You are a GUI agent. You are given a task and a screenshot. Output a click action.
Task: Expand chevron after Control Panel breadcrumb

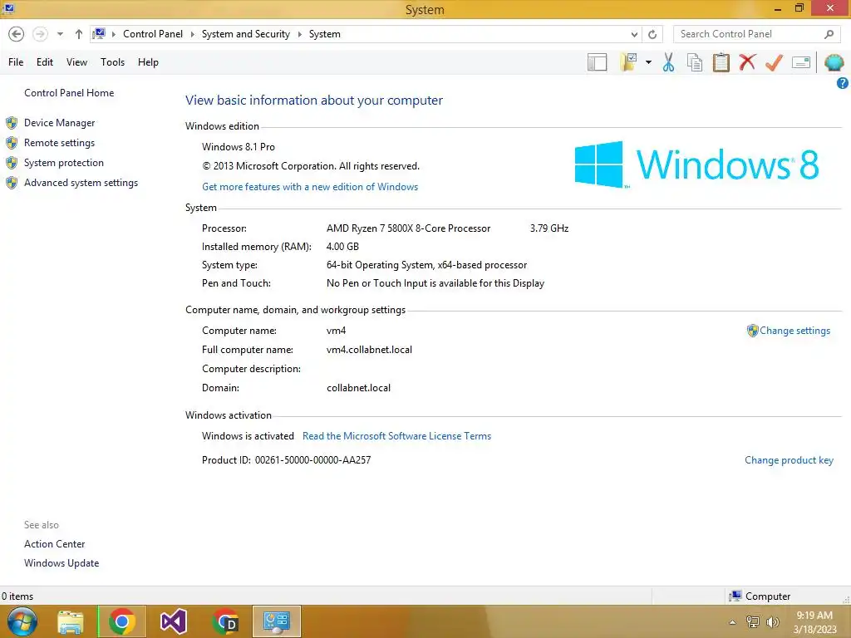(192, 34)
